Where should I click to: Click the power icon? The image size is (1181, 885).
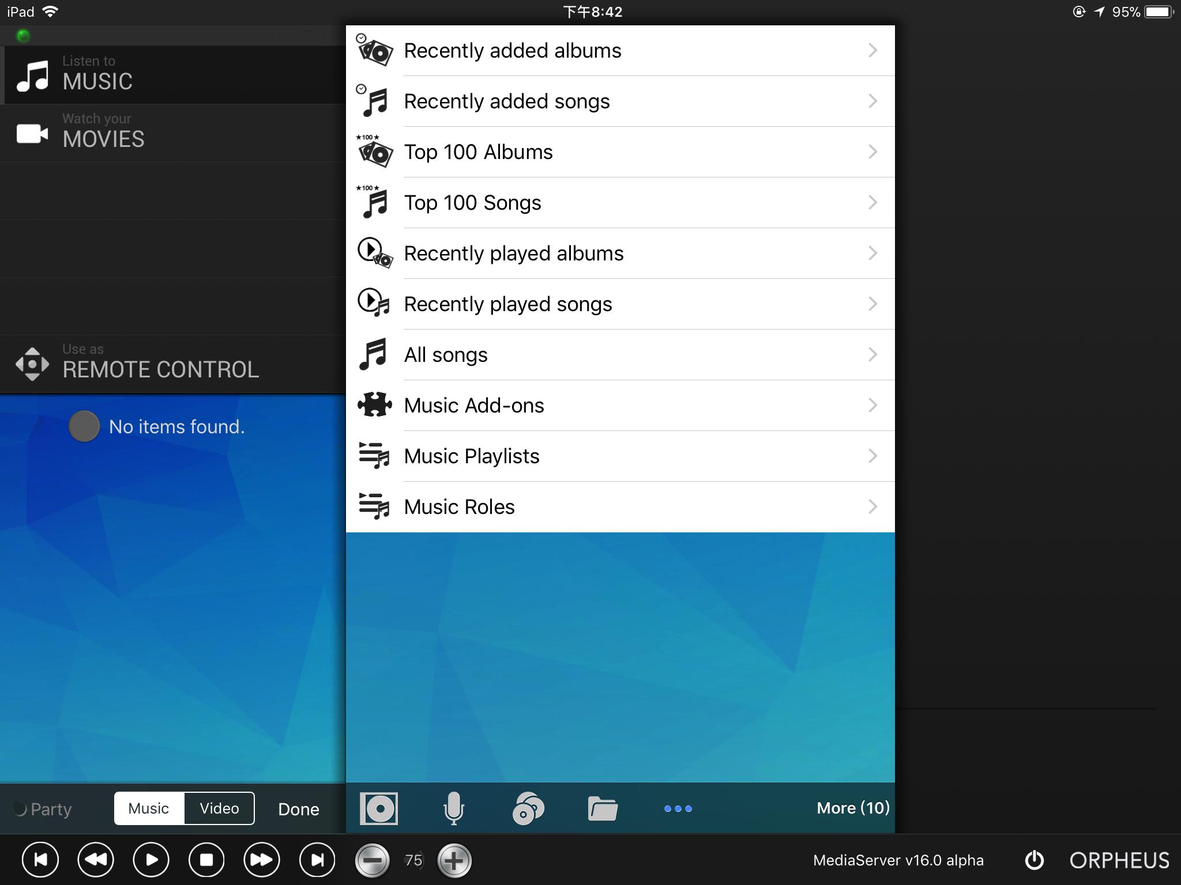tap(1035, 860)
